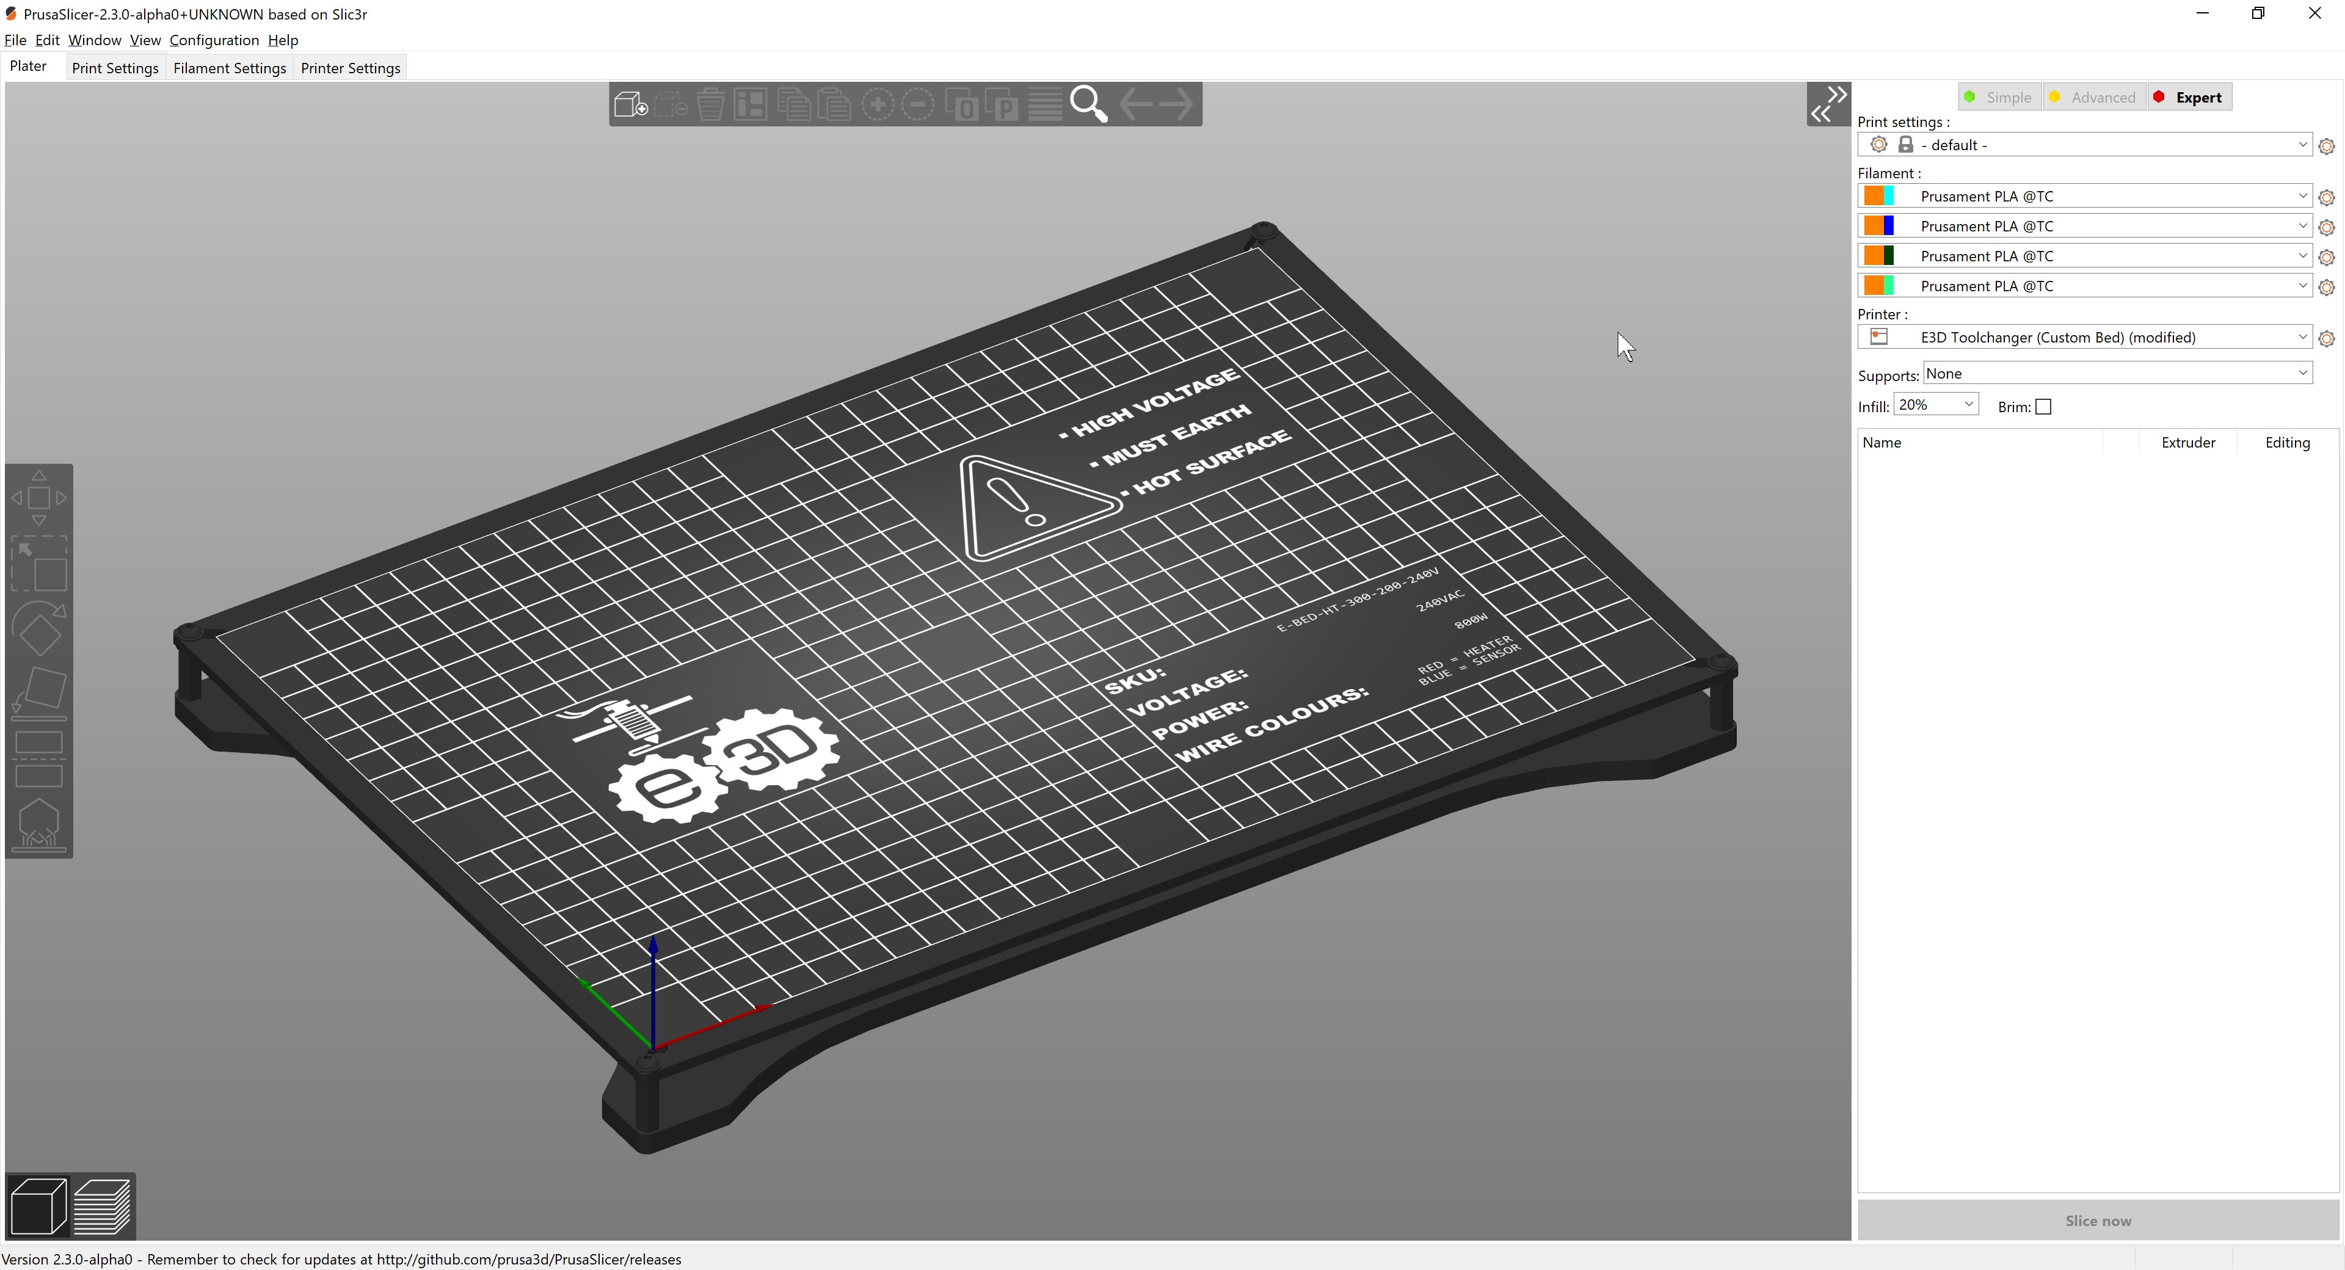
Task: Switch to the Print Settings tab
Action: pyautogui.click(x=115, y=68)
